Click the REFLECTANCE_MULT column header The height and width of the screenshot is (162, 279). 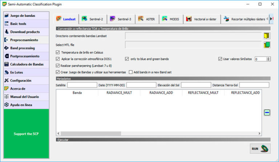coord(203,93)
